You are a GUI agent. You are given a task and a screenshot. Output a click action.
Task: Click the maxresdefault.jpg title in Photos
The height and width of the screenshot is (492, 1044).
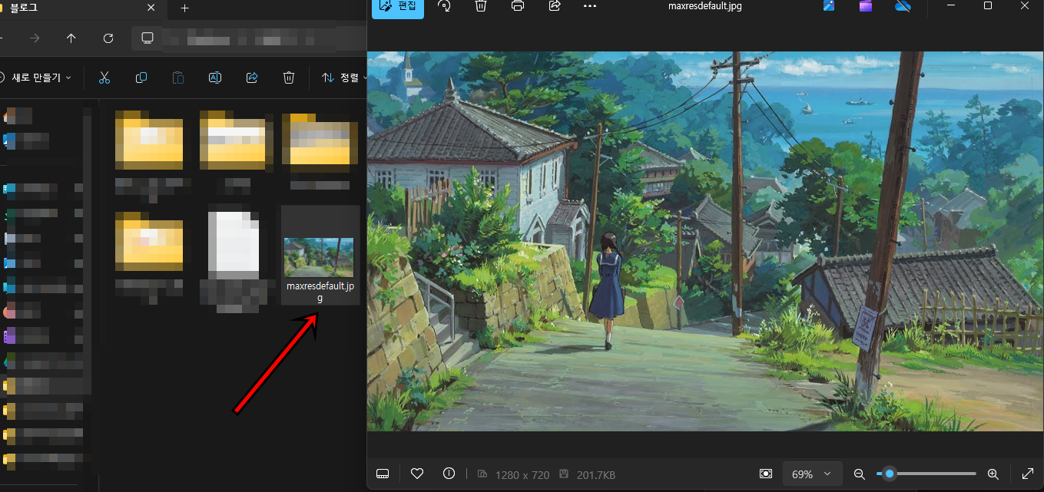[x=705, y=6]
